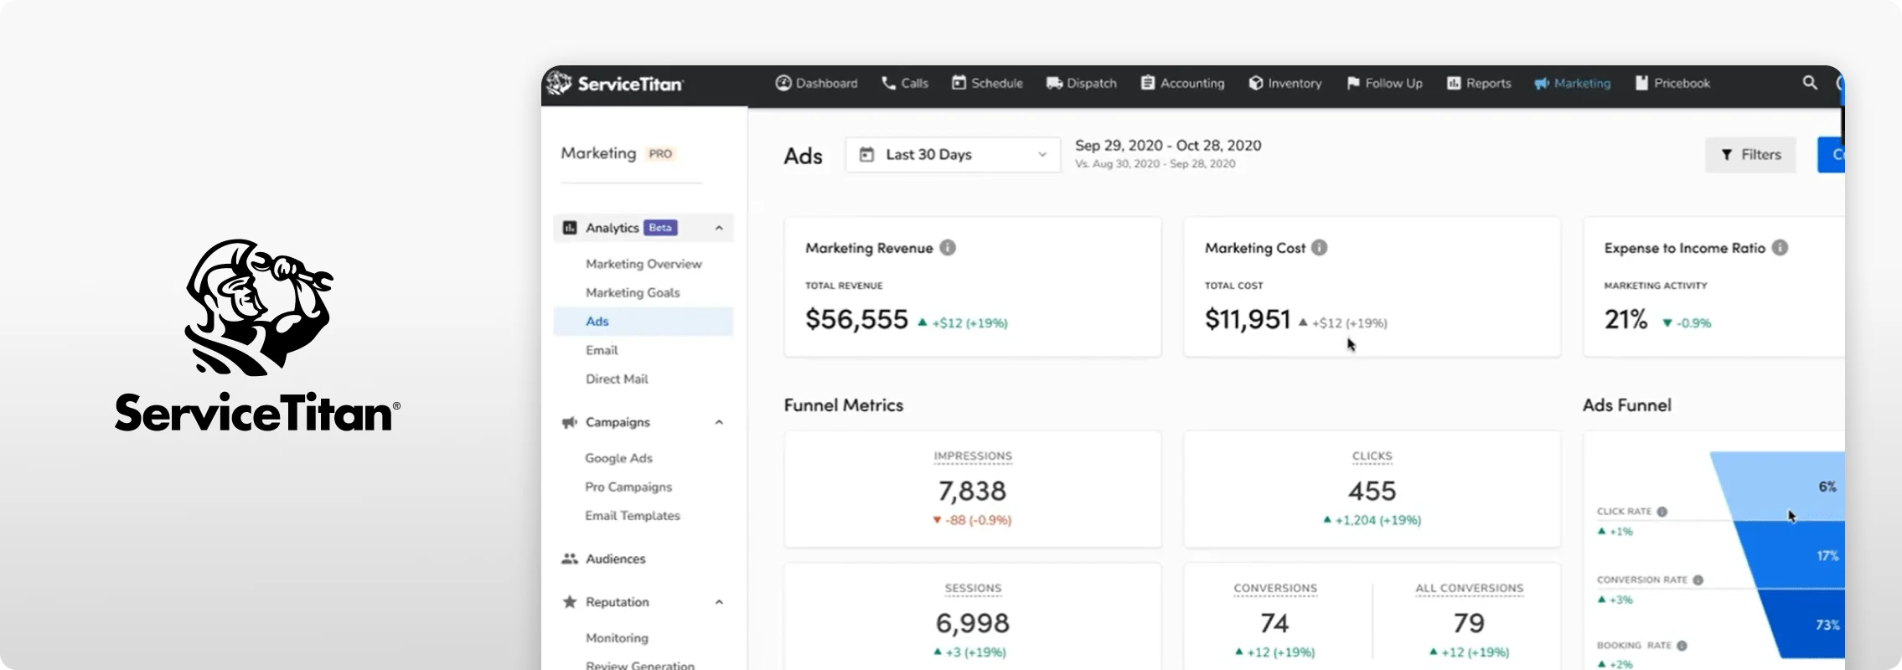Click the calendar icon in date picker
The height and width of the screenshot is (670, 1902).
point(867,154)
